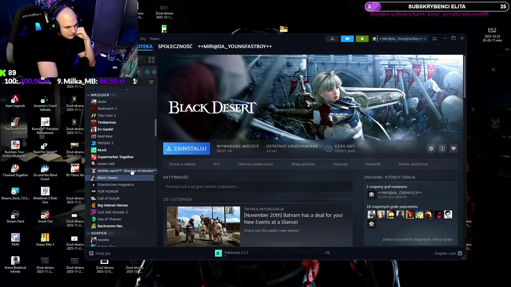This screenshot has width=511, height=287.
Task: Open the Gry menu
Action: 143,39
